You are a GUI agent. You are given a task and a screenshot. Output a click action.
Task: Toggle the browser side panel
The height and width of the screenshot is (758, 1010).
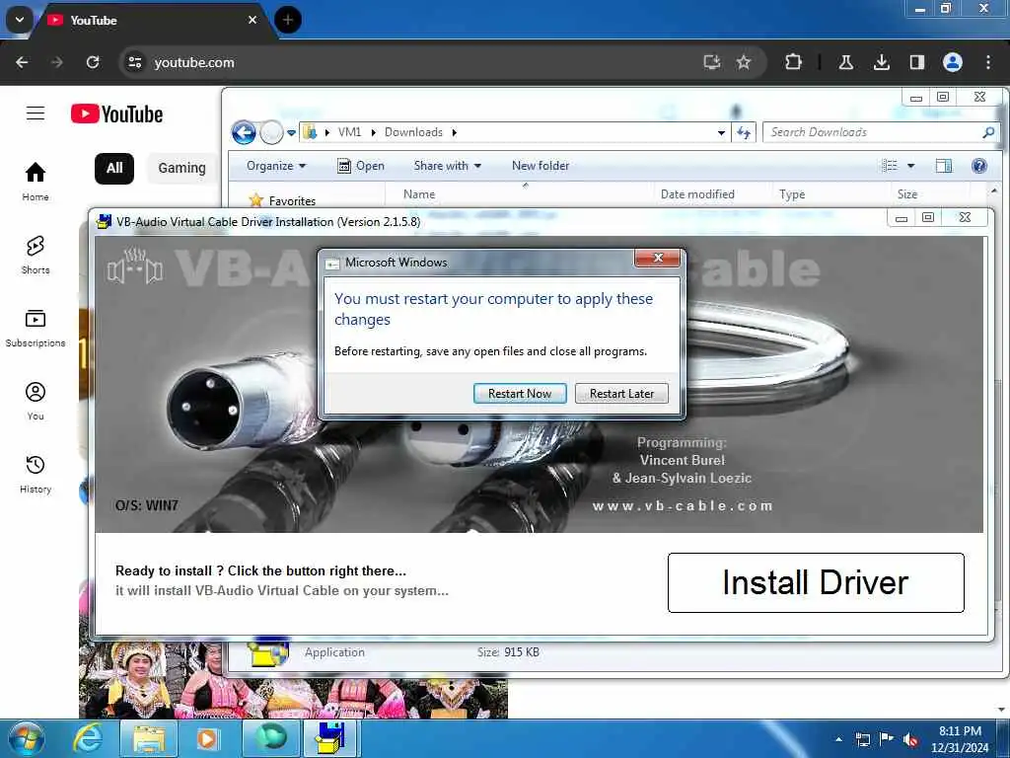point(916,62)
